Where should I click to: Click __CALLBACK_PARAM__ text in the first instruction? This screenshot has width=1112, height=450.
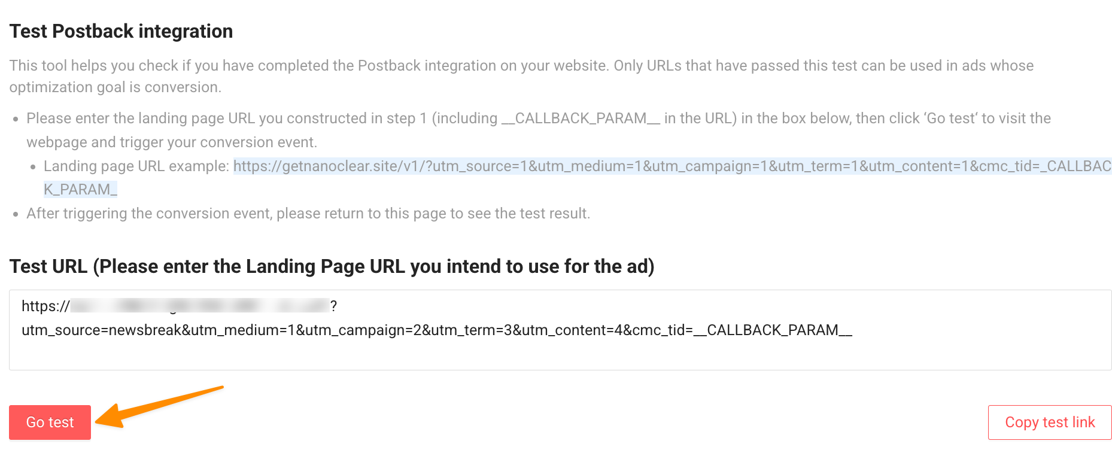580,118
